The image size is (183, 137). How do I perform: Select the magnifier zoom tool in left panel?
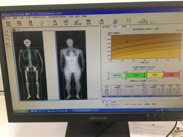7,35
